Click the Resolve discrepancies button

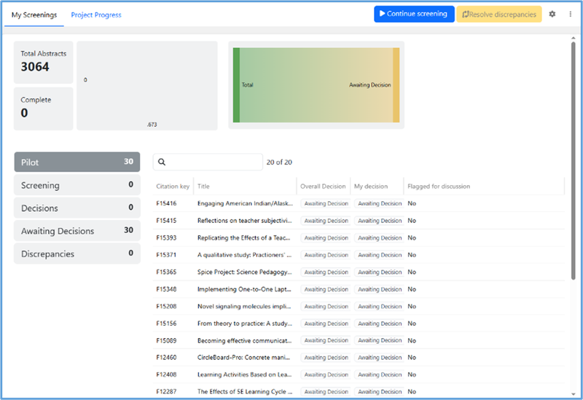click(x=499, y=14)
